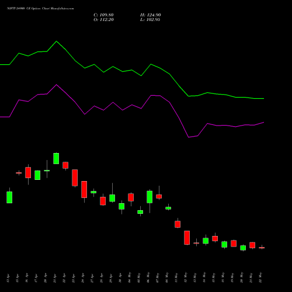292x292 pixels.
Task: Click the 'L: 102.95' low value
Action: coord(150,20)
